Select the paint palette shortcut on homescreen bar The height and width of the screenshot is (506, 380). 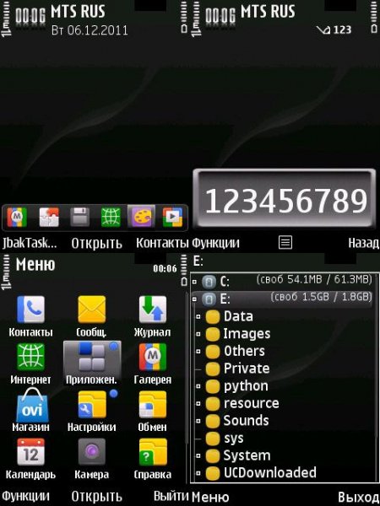pyautogui.click(x=141, y=217)
